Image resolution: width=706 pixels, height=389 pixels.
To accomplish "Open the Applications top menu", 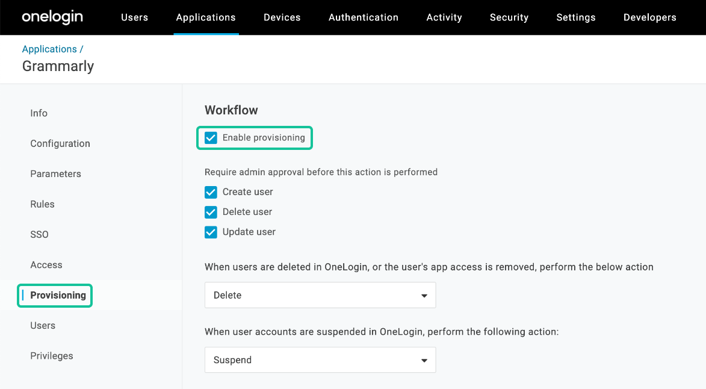I will 206,17.
